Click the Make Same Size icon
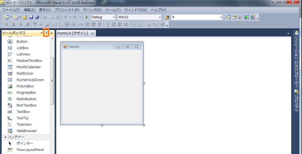The width and height of the screenshot is (302, 154). click(x=67, y=24)
